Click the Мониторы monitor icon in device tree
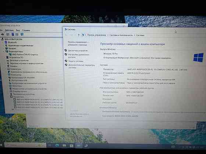This screenshot has height=154, width=206. (10, 86)
